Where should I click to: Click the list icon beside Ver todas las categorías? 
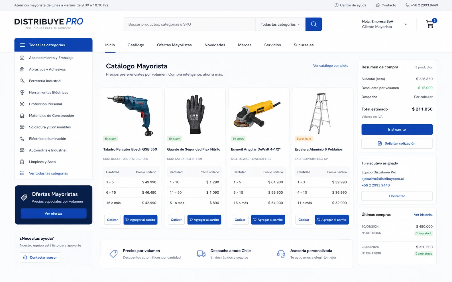click(x=22, y=173)
